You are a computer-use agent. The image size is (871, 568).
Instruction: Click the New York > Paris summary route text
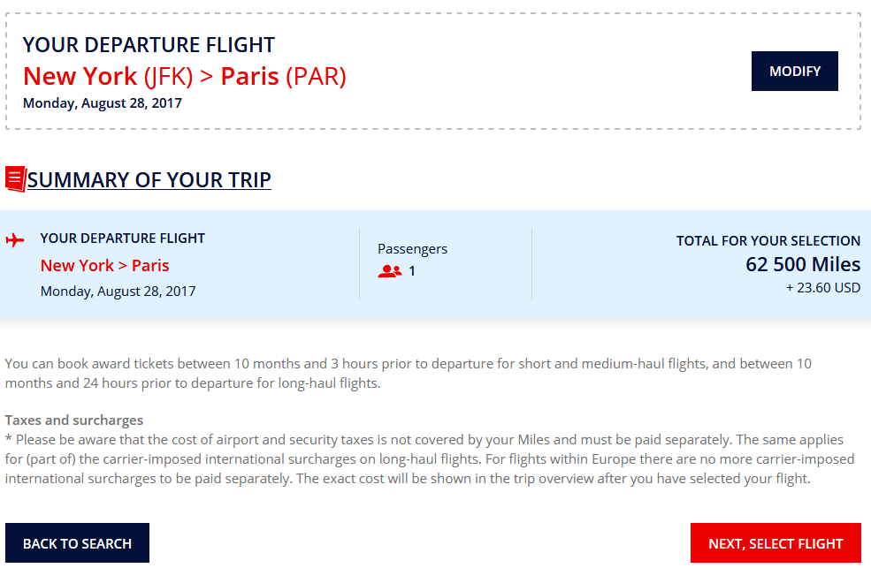104,265
